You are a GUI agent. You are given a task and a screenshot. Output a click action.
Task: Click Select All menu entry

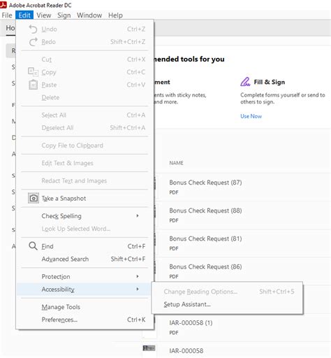pyautogui.click(x=84, y=115)
